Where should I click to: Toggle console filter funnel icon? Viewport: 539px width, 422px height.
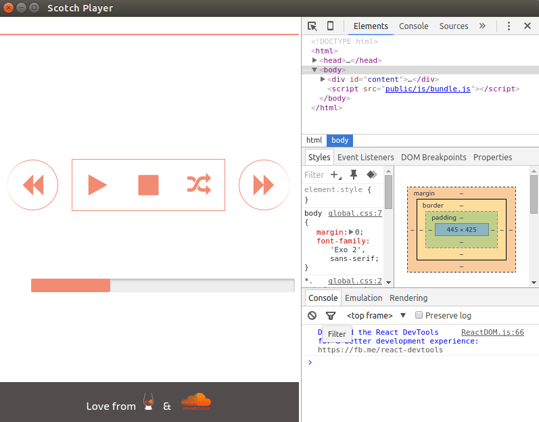pyautogui.click(x=330, y=315)
